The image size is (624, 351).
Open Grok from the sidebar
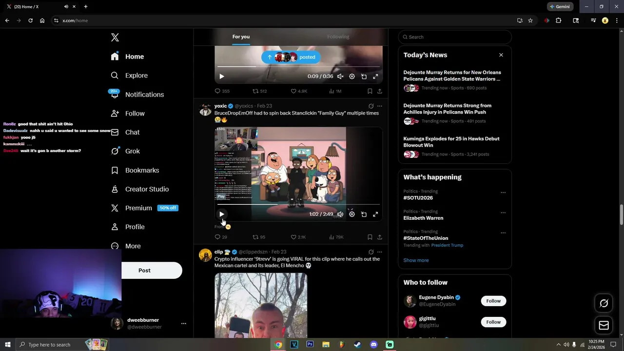125,151
